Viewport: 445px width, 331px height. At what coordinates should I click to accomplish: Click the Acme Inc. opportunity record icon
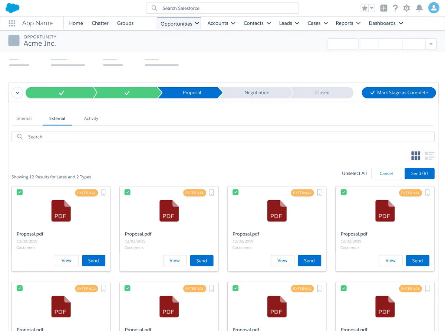coord(14,40)
